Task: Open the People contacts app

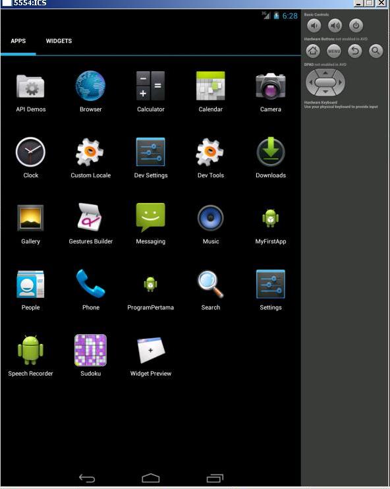Action: (x=30, y=290)
